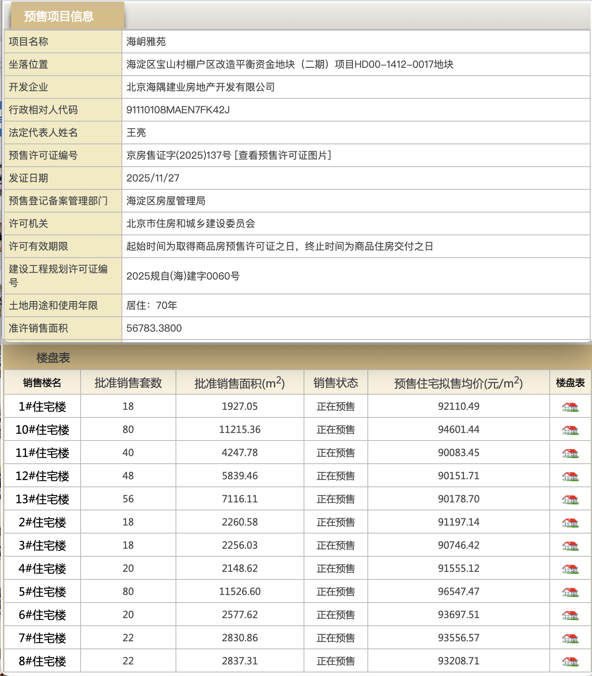This screenshot has height=676, width=592.
Task: Open the house icon for 13#住宅楼
Action: tap(570, 500)
